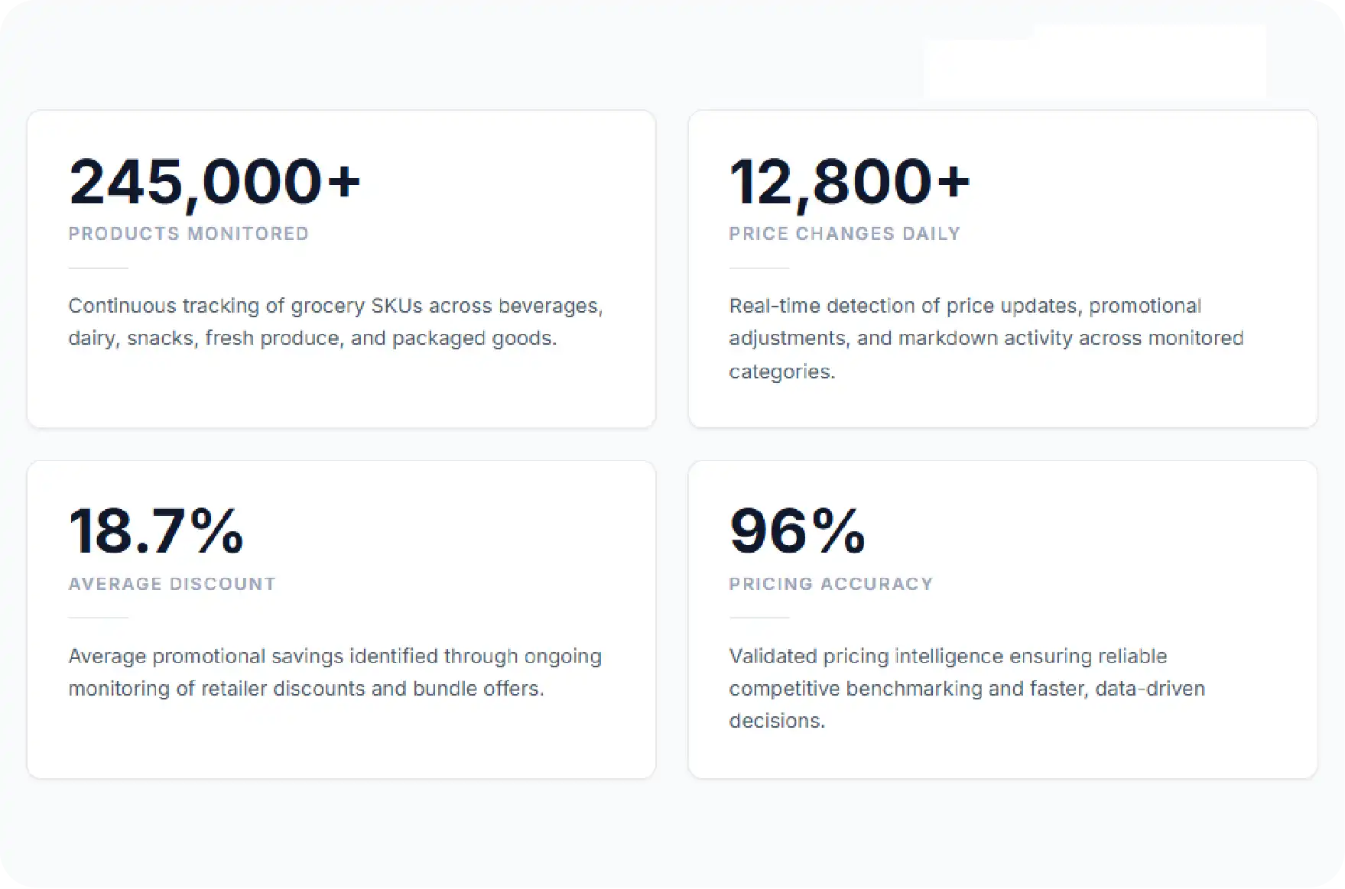Select the Average Discount label
Viewport: 1345px width, 889px height.
point(172,584)
